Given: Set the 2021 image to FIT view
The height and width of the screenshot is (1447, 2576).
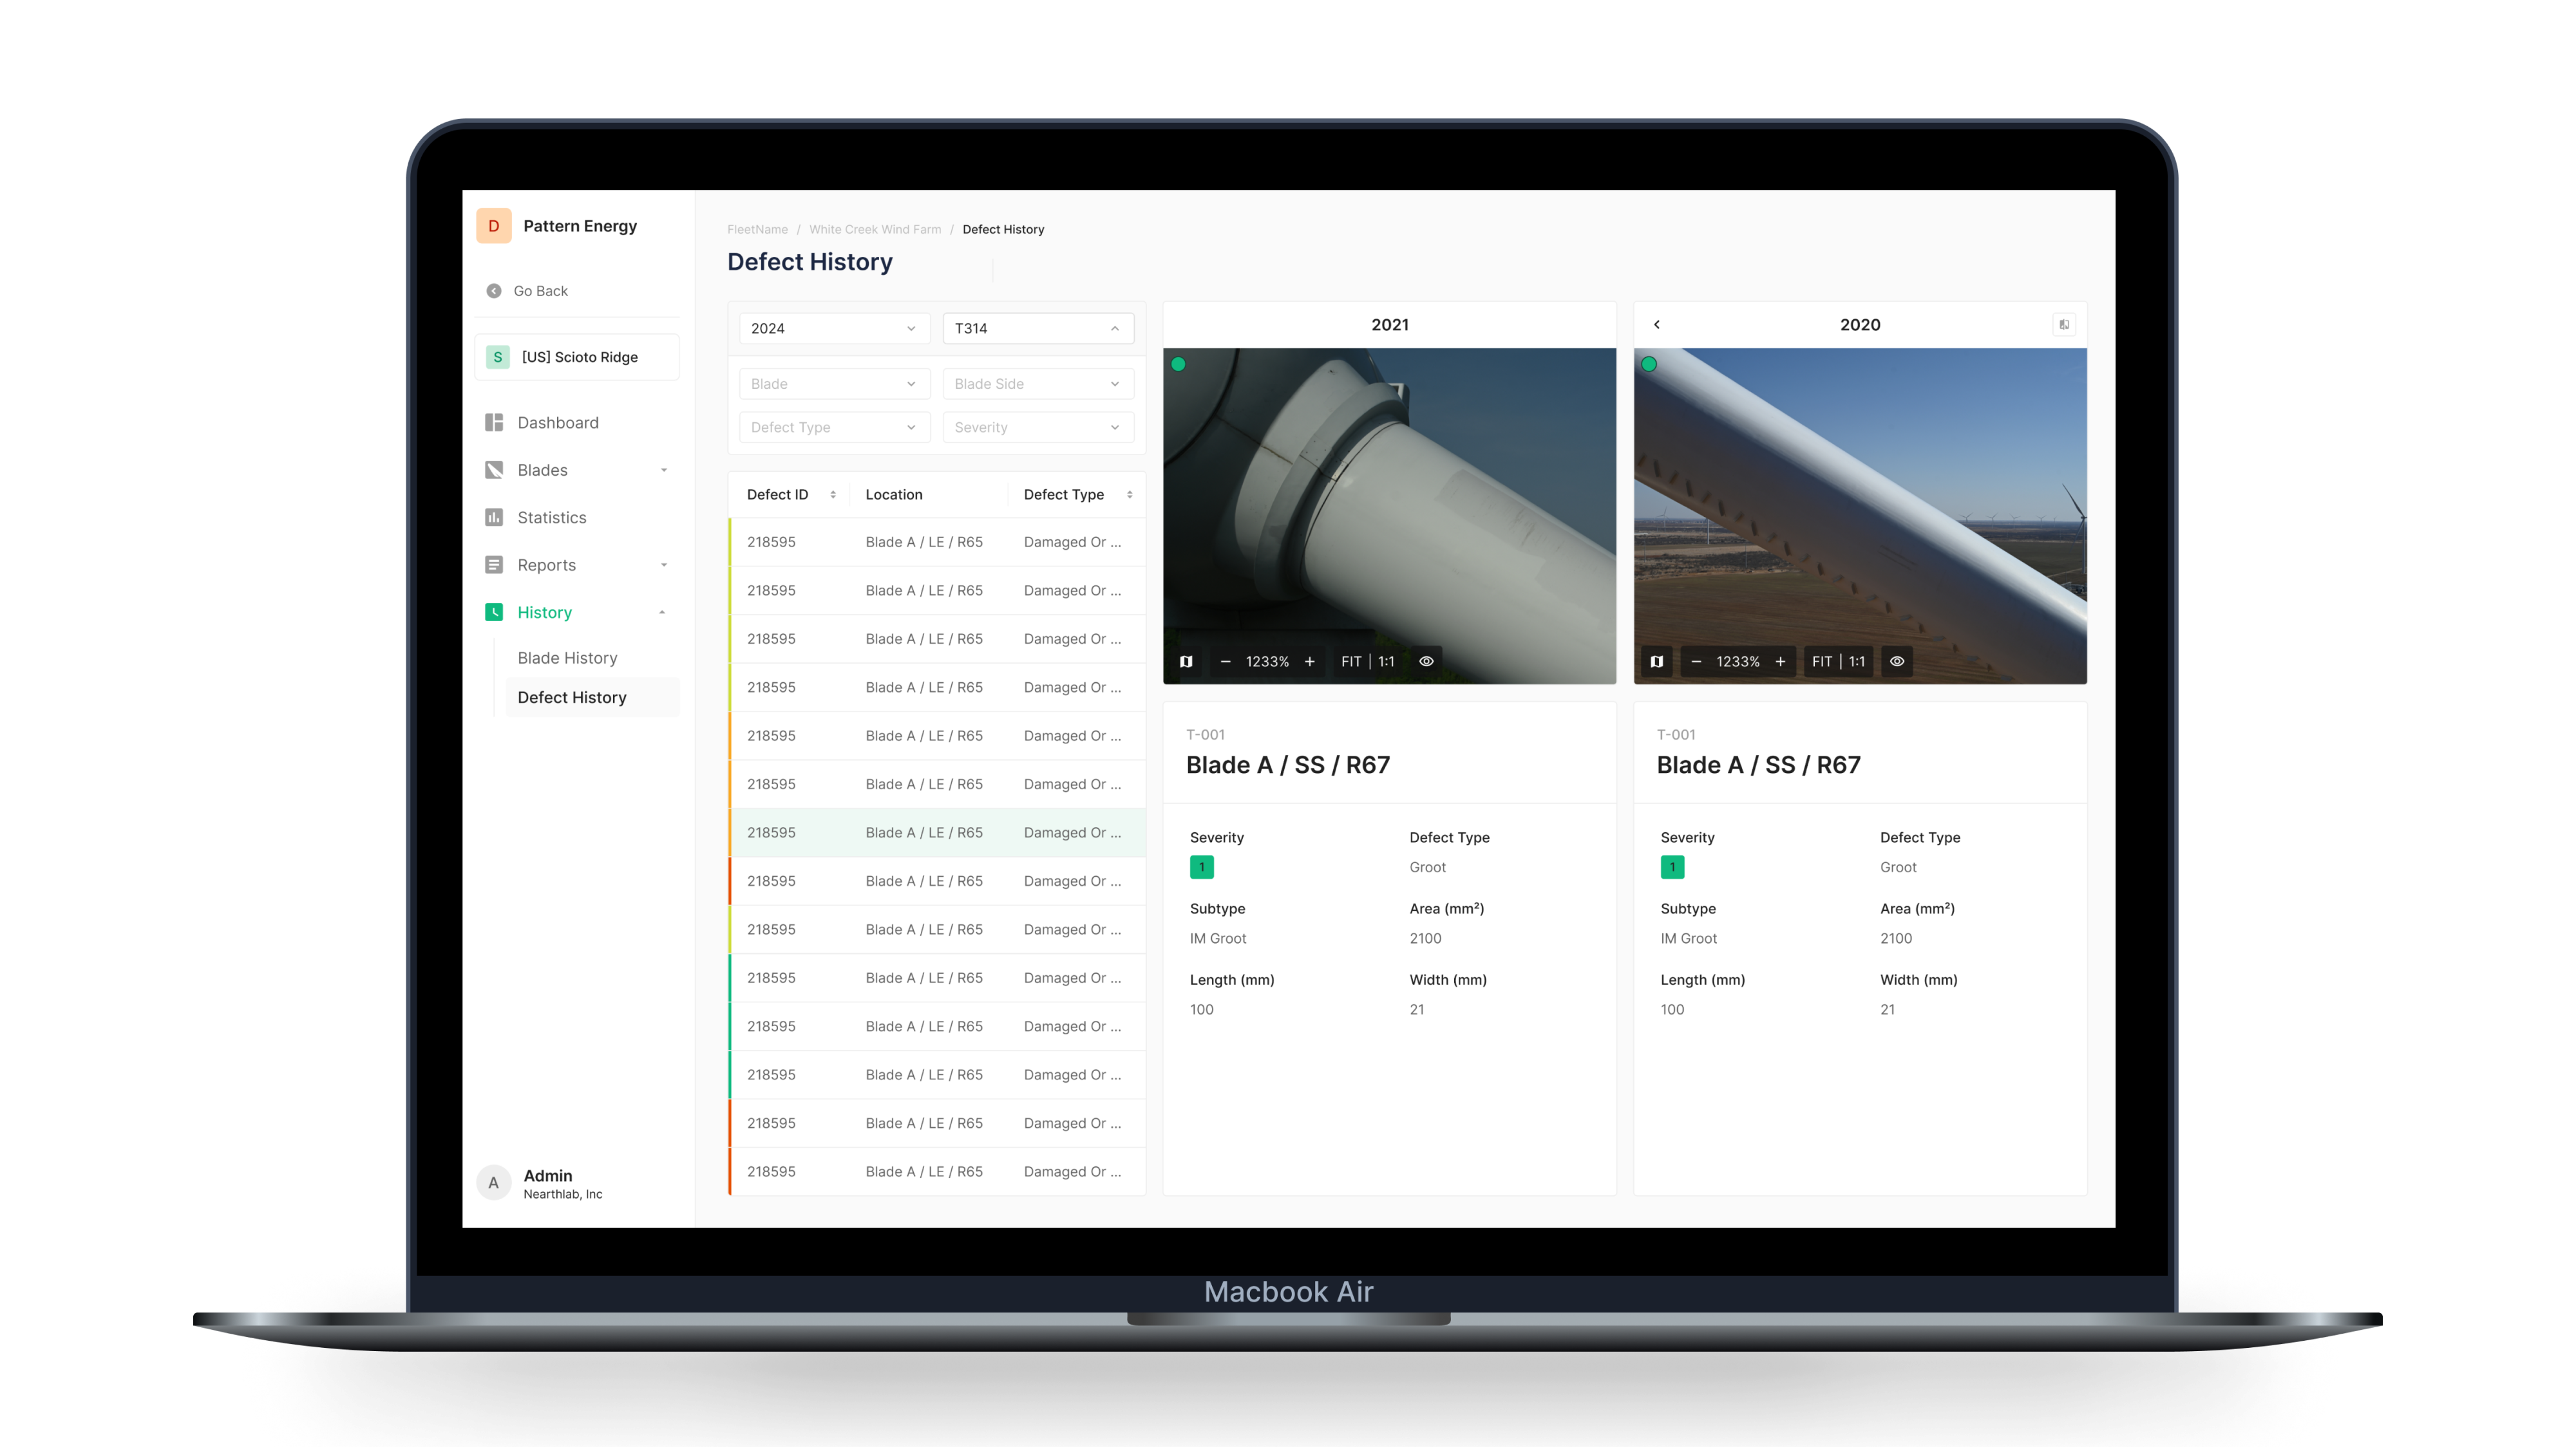Looking at the screenshot, I should click(x=1351, y=660).
